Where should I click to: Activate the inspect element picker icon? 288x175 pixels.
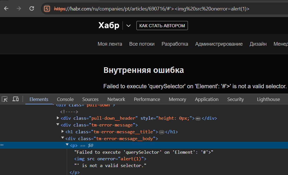[x=5, y=99]
